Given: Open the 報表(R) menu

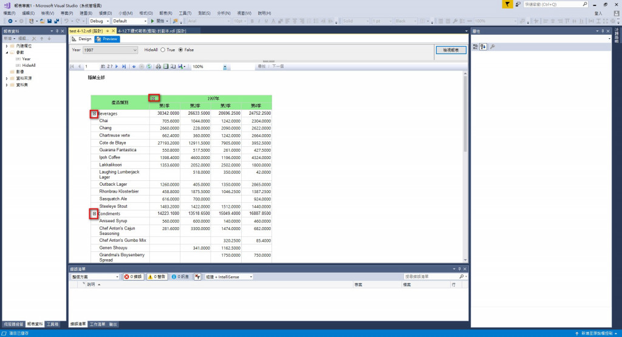Looking at the screenshot, I should click(x=165, y=13).
